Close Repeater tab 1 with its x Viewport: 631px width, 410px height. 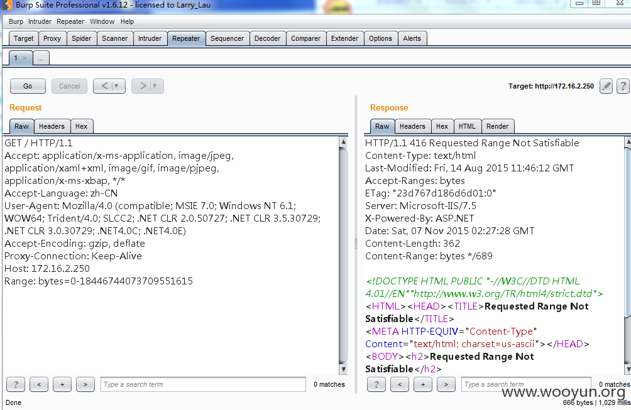coord(25,58)
